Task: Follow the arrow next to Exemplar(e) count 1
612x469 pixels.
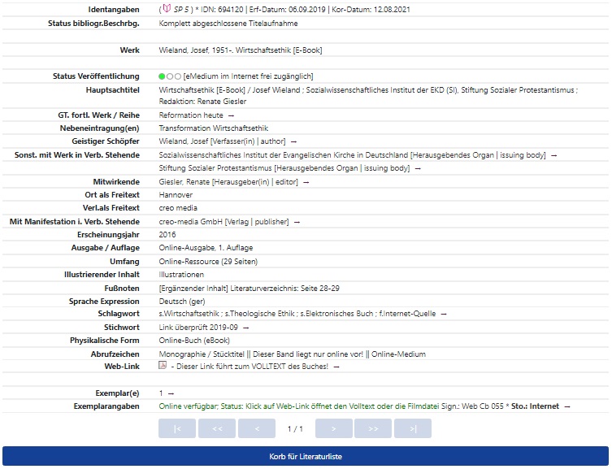Action: tap(171, 393)
